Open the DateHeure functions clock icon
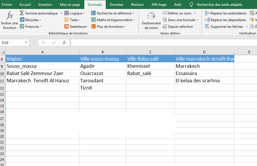 [67, 26]
